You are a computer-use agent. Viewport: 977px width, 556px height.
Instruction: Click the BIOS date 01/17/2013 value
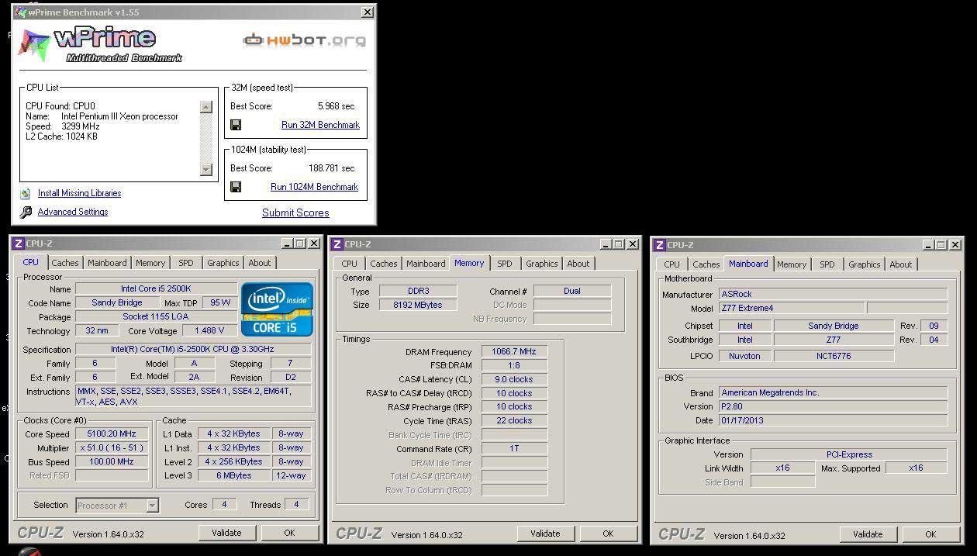pos(833,421)
